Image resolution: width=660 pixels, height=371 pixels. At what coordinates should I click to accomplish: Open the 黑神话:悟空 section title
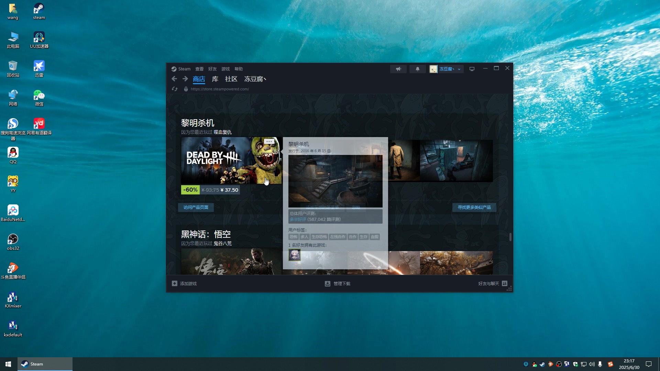(206, 234)
